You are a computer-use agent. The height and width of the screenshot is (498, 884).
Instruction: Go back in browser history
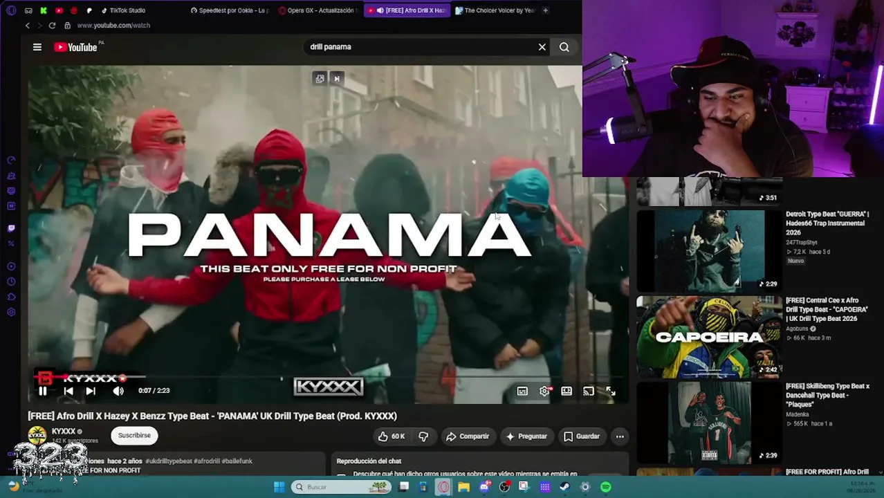pyautogui.click(x=28, y=26)
